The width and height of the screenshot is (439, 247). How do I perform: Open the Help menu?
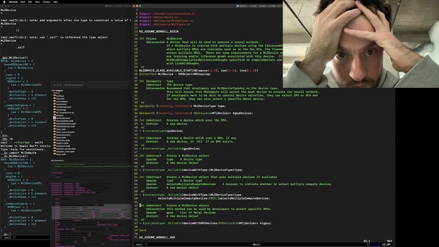tap(56, 2)
